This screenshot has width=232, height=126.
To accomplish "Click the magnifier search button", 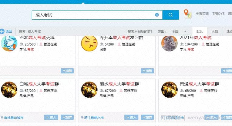I will (x=171, y=15).
